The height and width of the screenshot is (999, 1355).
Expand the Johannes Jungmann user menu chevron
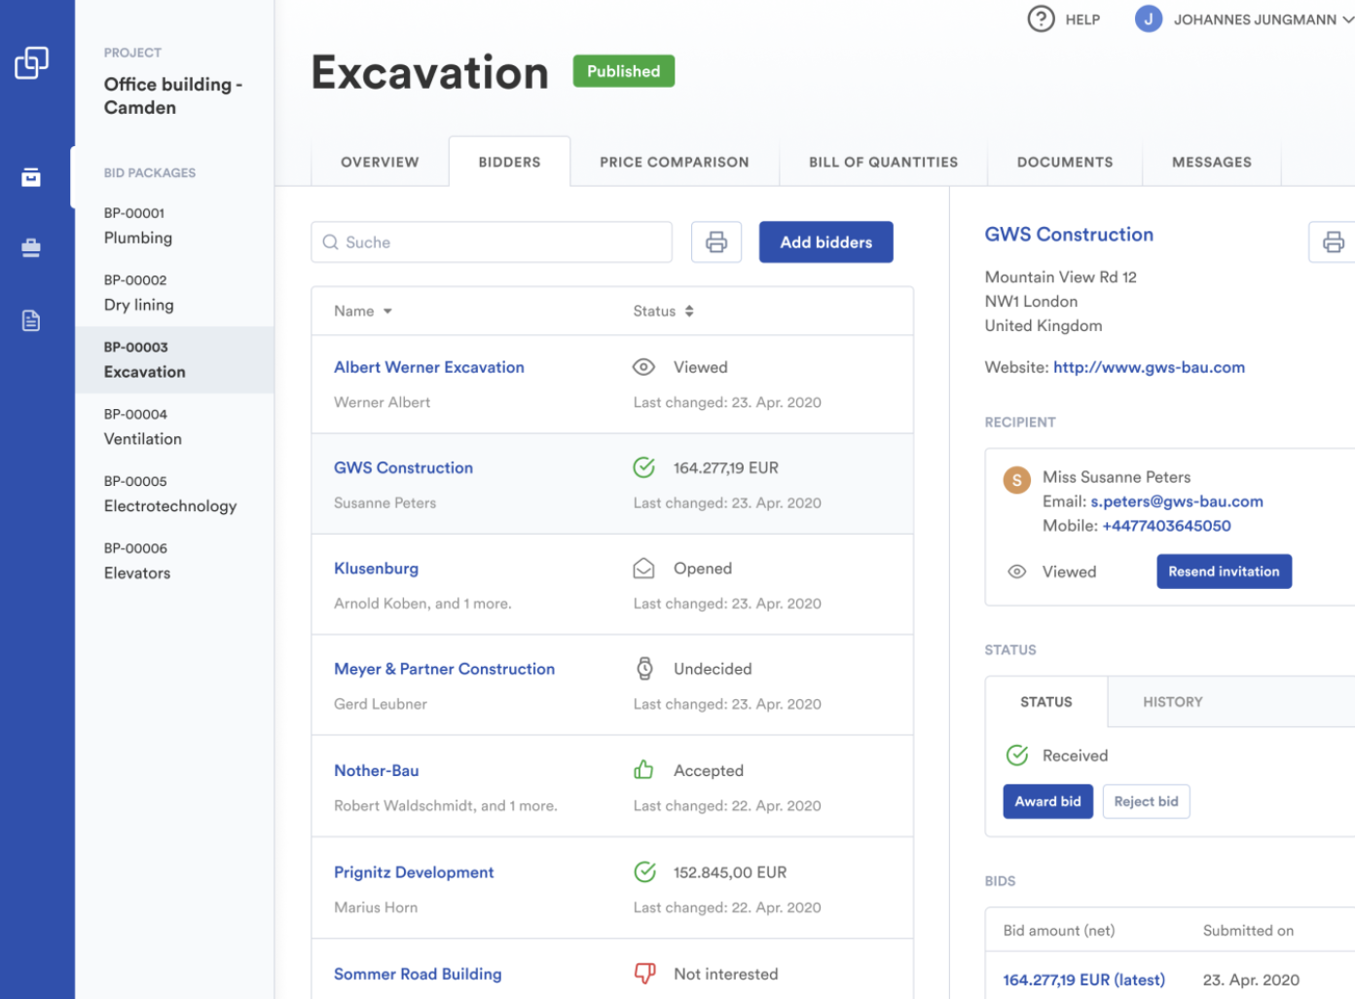coord(1347,20)
